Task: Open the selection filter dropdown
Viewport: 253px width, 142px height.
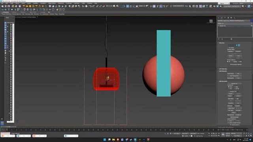Action: 109,6
